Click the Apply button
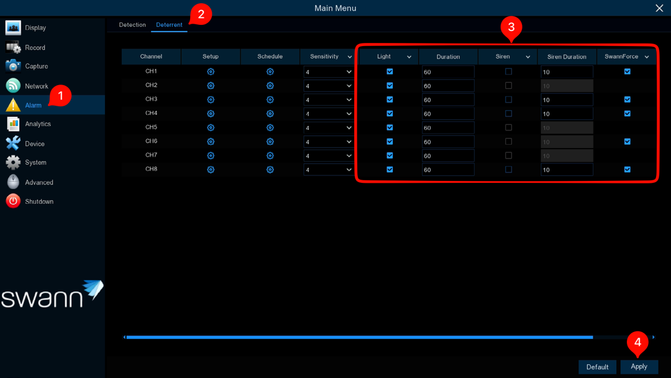671x378 pixels. pos(639,366)
